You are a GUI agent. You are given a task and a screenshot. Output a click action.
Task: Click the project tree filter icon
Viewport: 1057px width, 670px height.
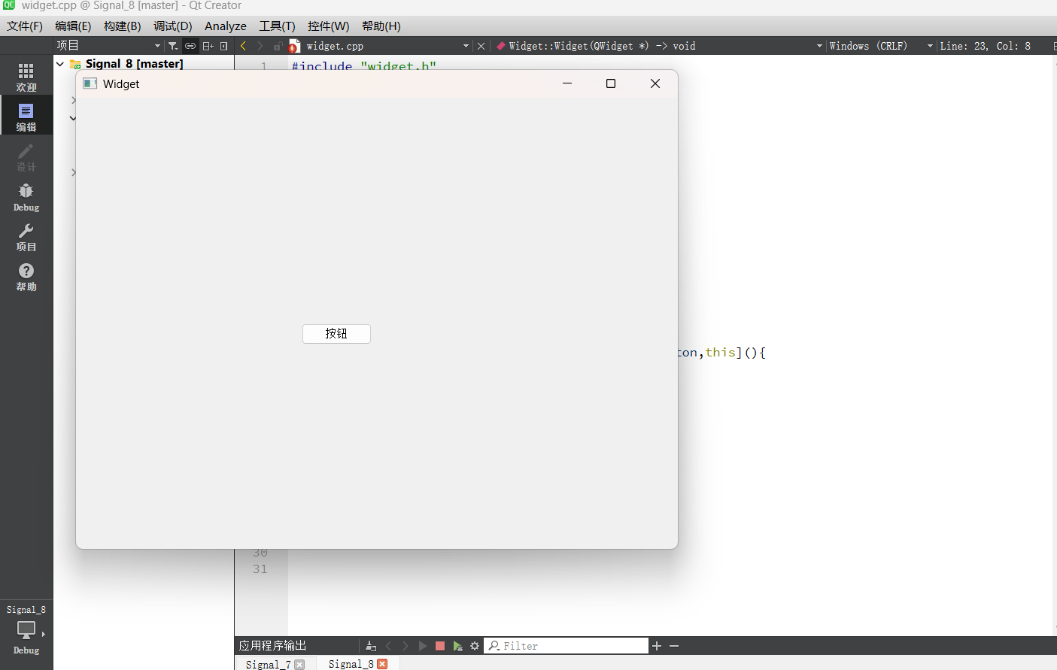pyautogui.click(x=173, y=46)
